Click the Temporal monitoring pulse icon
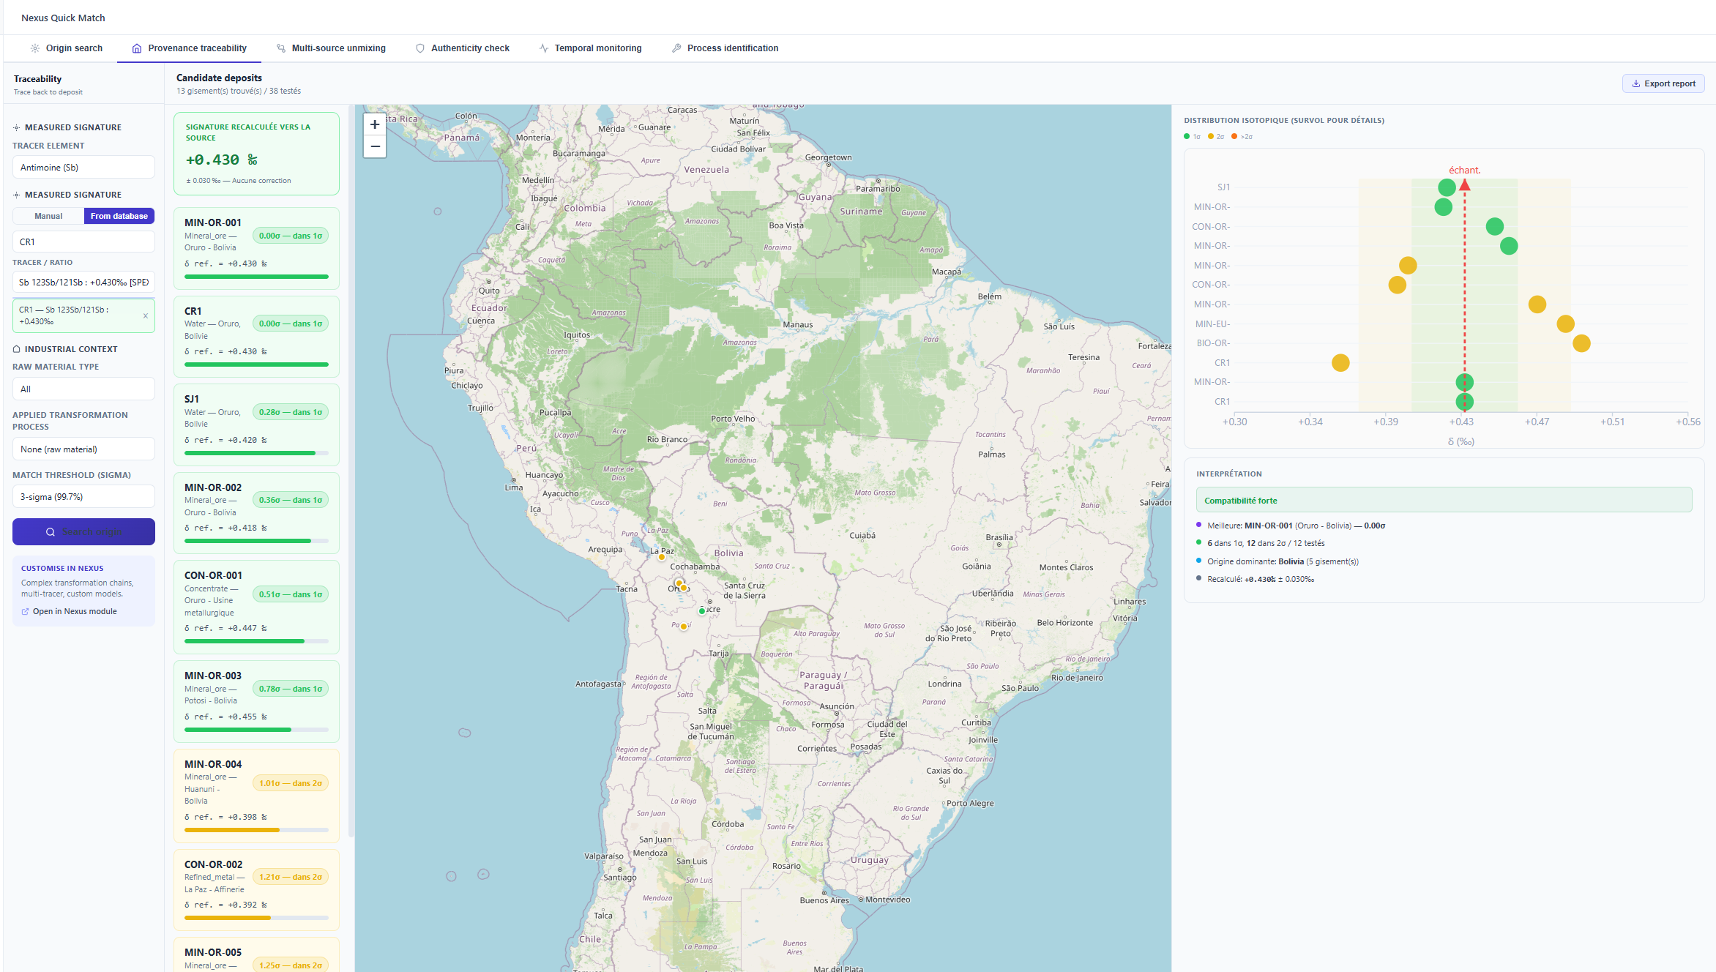The height and width of the screenshot is (972, 1716). click(x=544, y=48)
